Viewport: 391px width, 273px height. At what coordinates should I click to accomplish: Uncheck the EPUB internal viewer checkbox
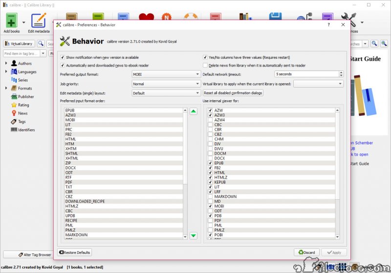(x=210, y=163)
